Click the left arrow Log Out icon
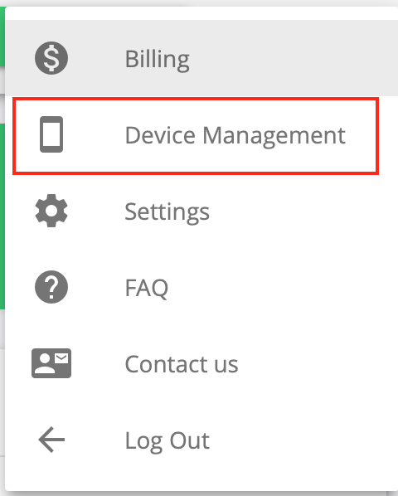The image size is (398, 496). 51,440
